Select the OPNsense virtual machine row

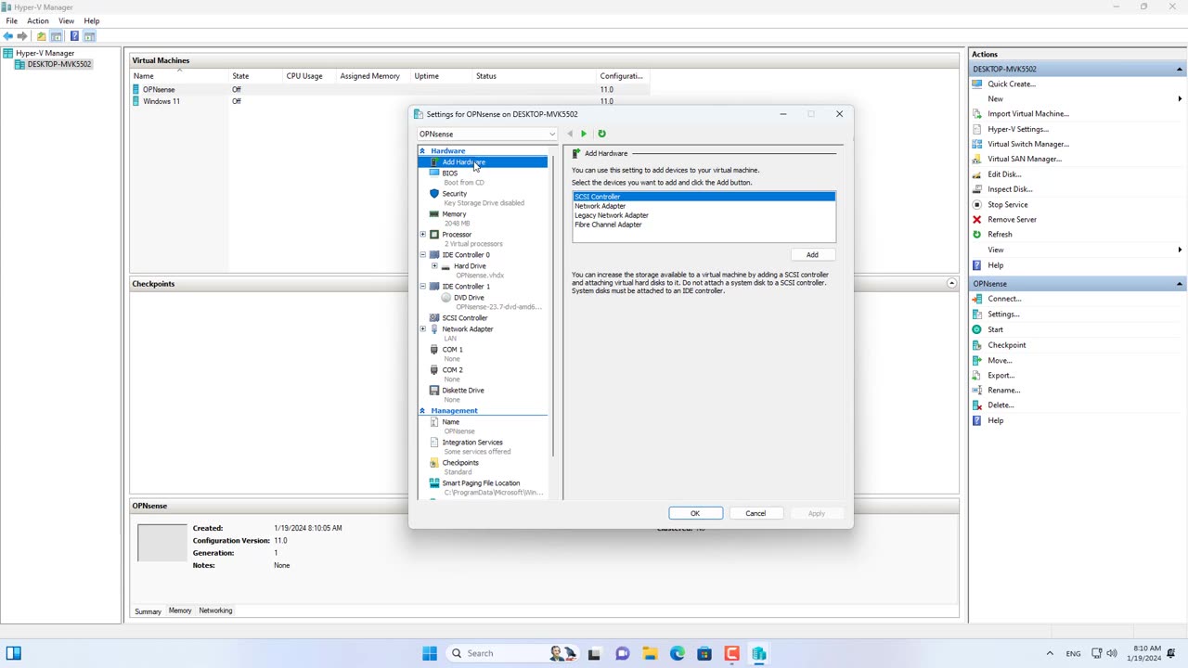click(390, 89)
